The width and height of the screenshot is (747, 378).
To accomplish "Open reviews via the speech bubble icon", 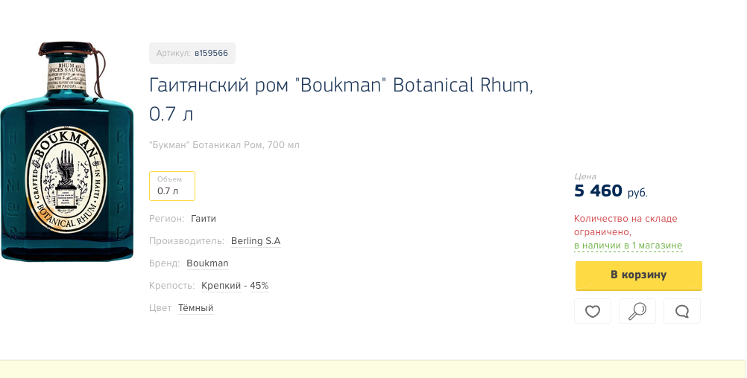I will [x=681, y=311].
